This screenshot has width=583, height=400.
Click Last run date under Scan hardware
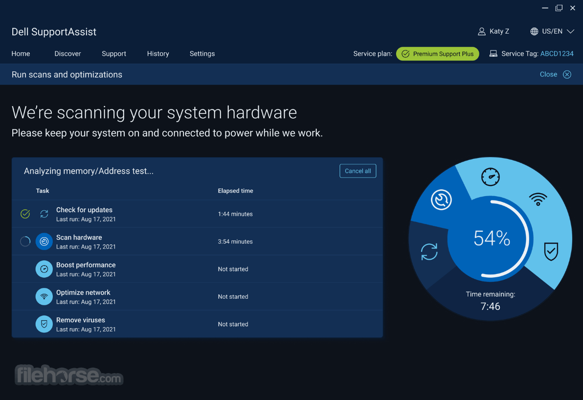[86, 247]
